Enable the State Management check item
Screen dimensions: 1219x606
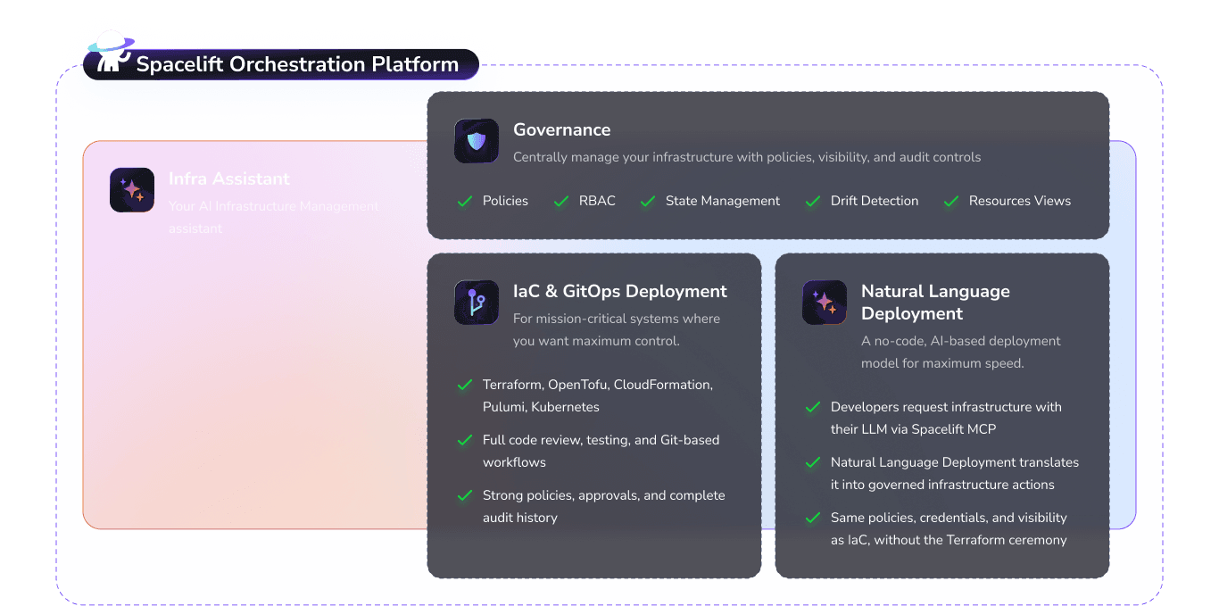pyautogui.click(x=647, y=202)
